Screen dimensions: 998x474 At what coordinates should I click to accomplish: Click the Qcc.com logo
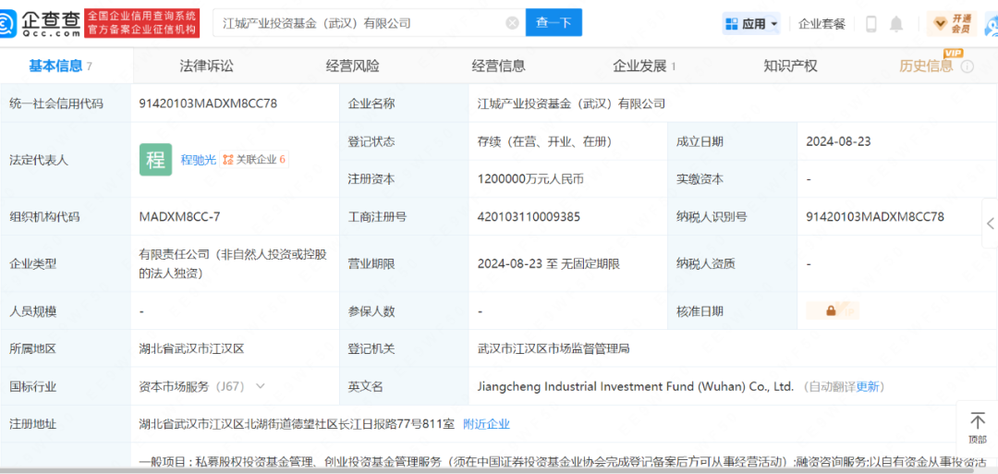(41, 23)
